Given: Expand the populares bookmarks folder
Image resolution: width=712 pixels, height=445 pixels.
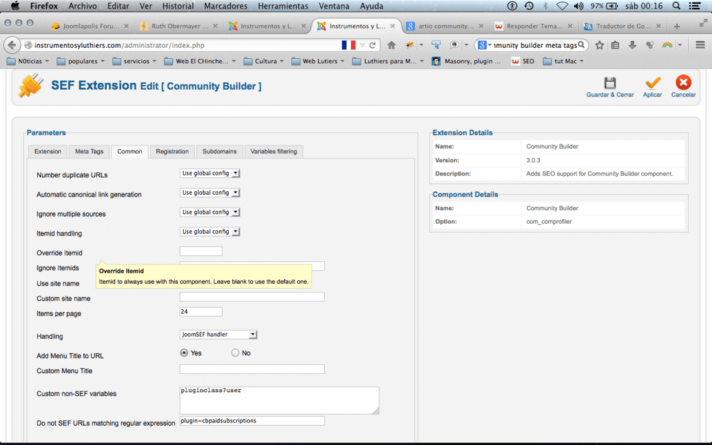Looking at the screenshot, I should pos(81,61).
